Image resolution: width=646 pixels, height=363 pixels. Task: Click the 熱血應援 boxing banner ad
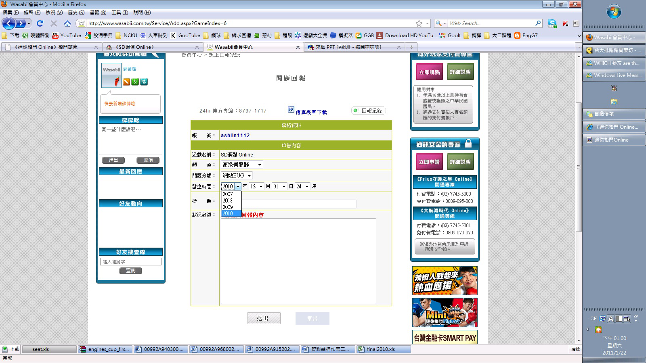445,281
